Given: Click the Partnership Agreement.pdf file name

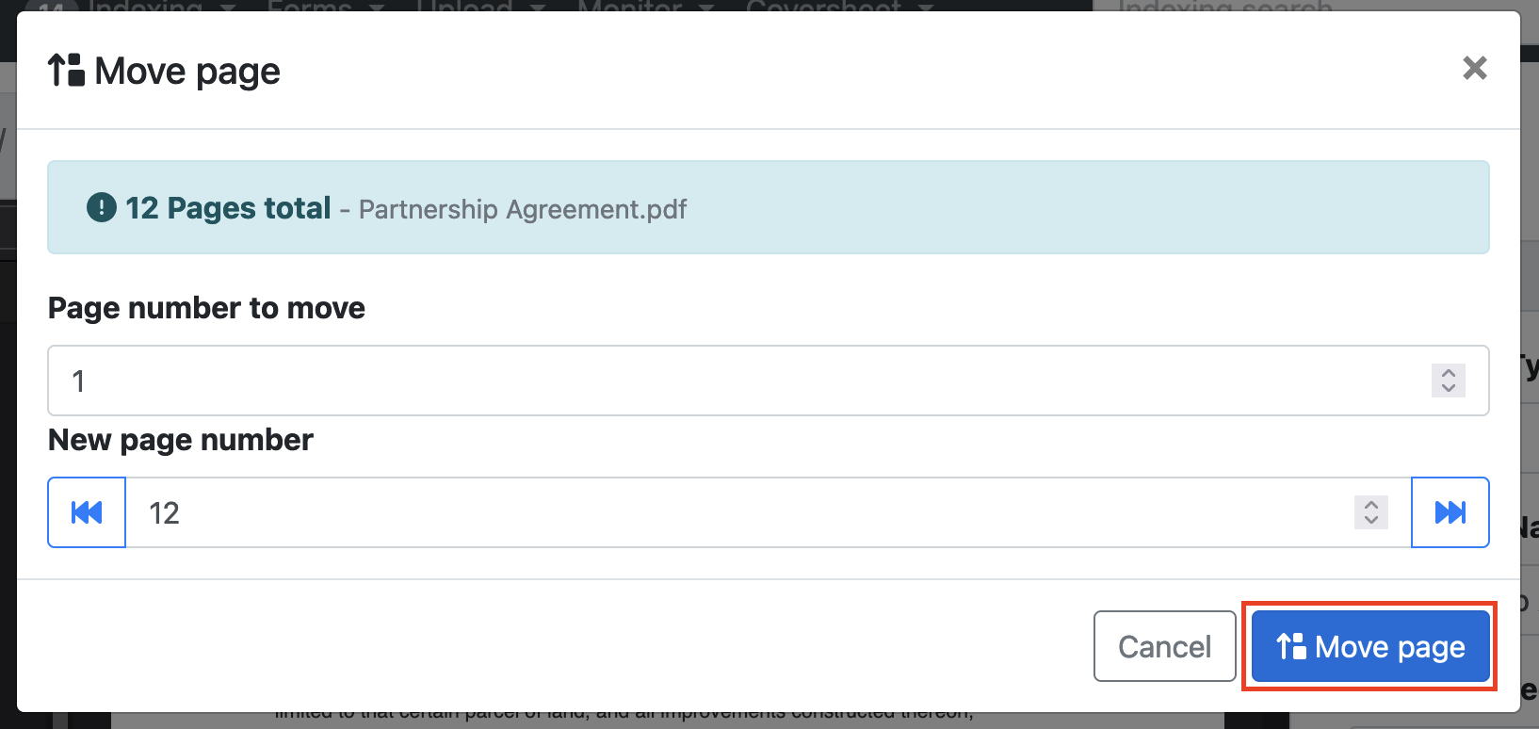Looking at the screenshot, I should [523, 209].
